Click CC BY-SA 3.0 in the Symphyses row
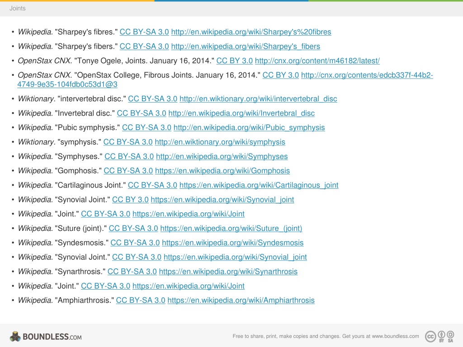The height and width of the screenshot is (347, 463). (x=129, y=157)
